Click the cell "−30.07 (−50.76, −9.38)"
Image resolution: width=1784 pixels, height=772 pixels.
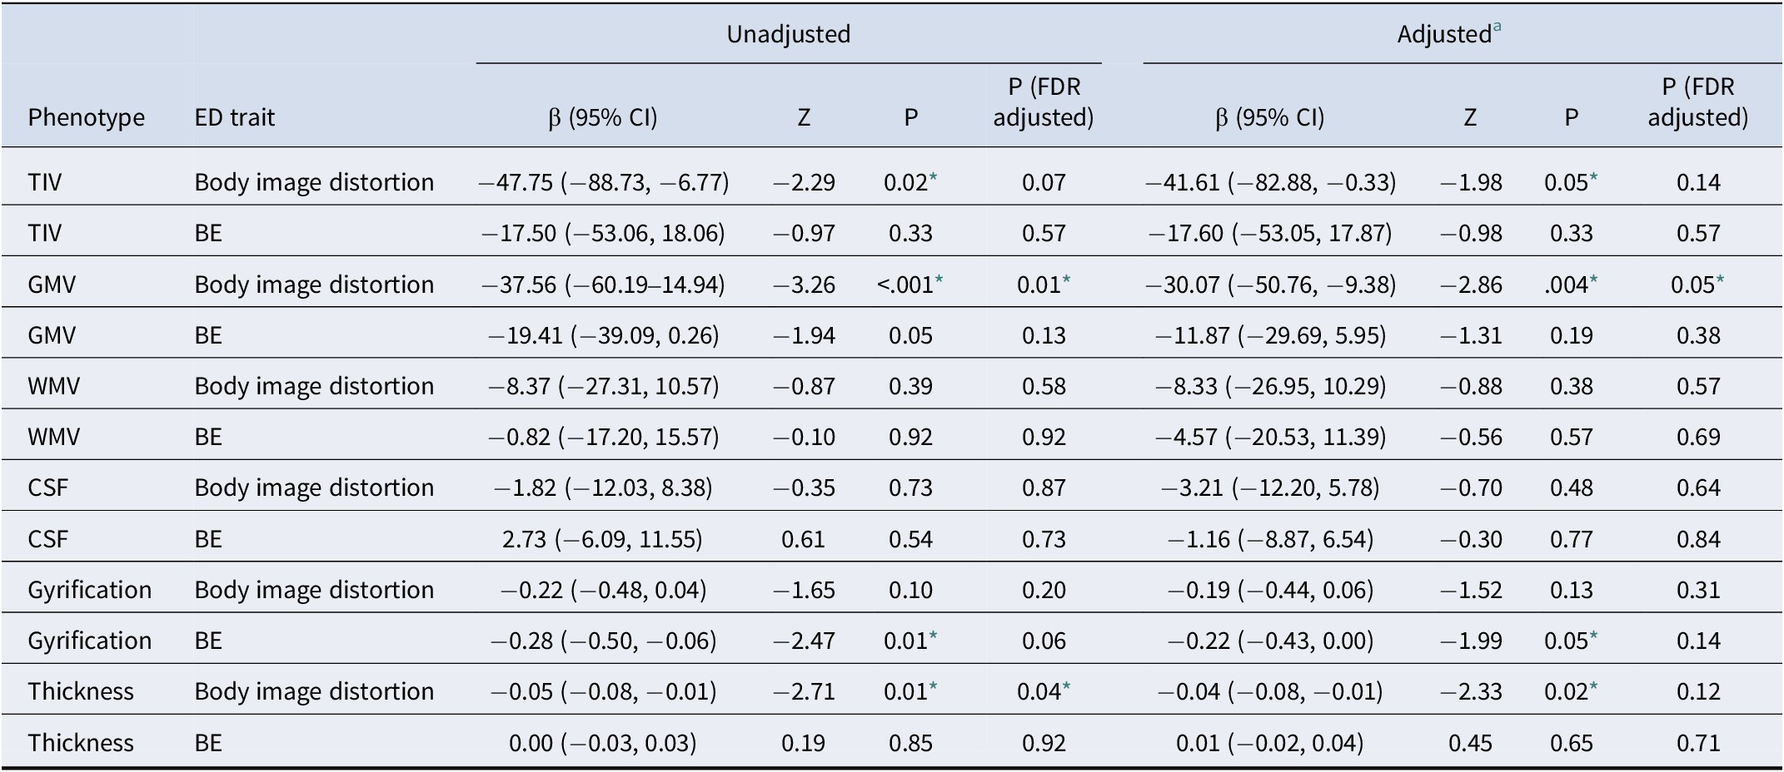pos(1270,285)
